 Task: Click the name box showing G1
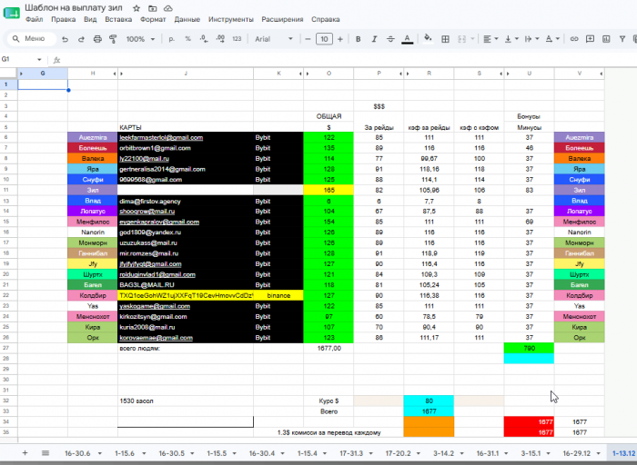21,59
